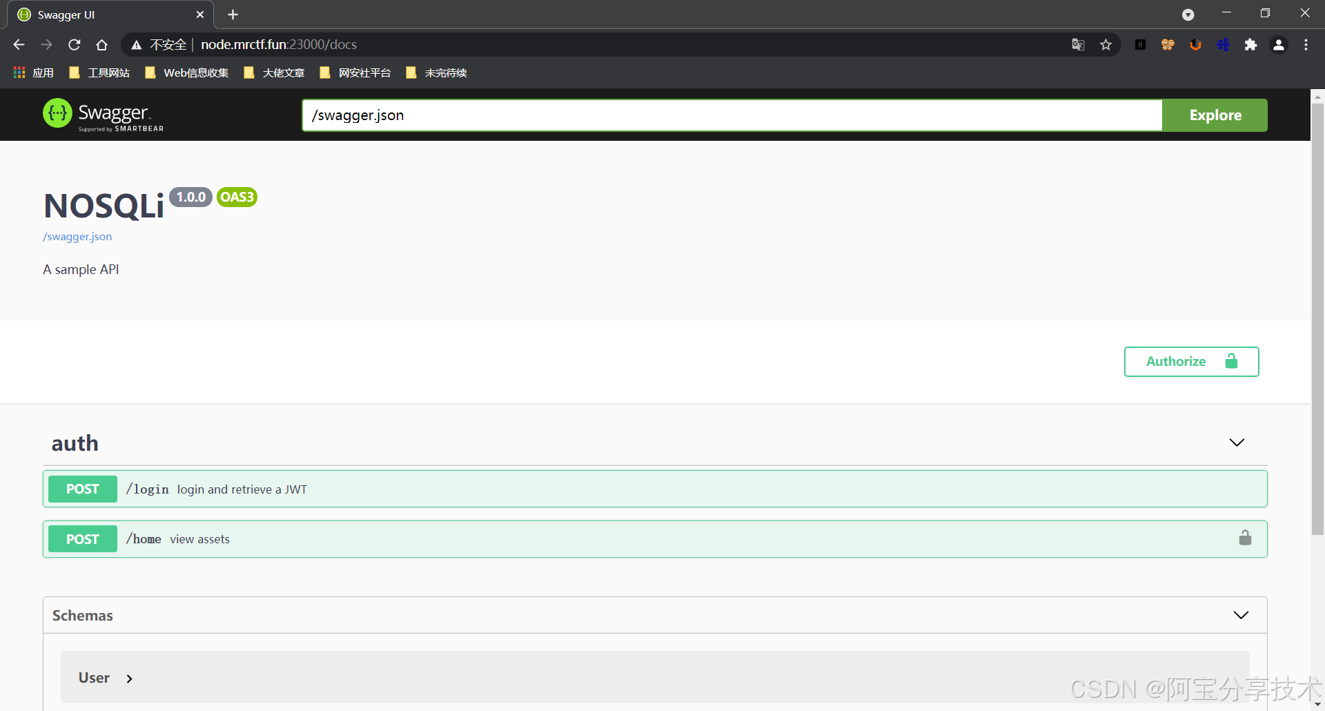Click in the /swagger.json URL input field
The height and width of the screenshot is (711, 1325).
click(x=732, y=115)
